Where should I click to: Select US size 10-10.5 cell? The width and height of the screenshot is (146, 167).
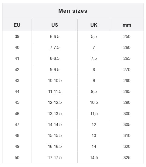(55, 81)
